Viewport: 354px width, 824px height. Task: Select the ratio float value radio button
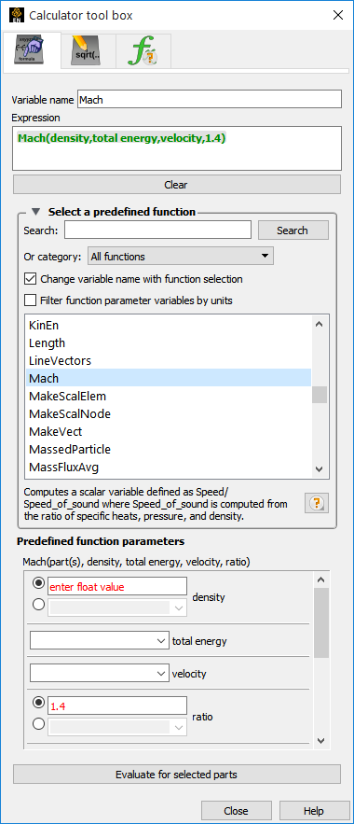click(39, 703)
